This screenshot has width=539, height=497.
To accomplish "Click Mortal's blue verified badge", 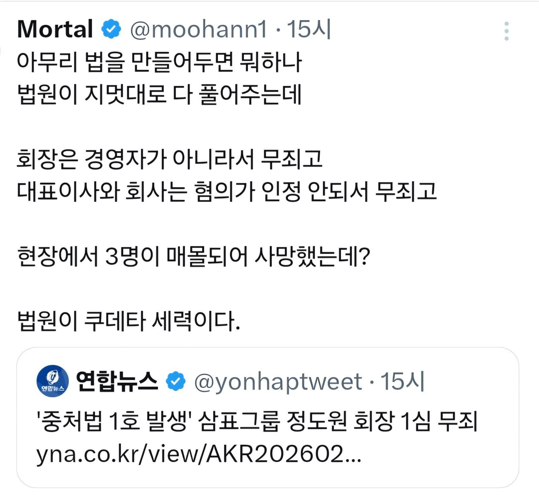I will tap(111, 29).
